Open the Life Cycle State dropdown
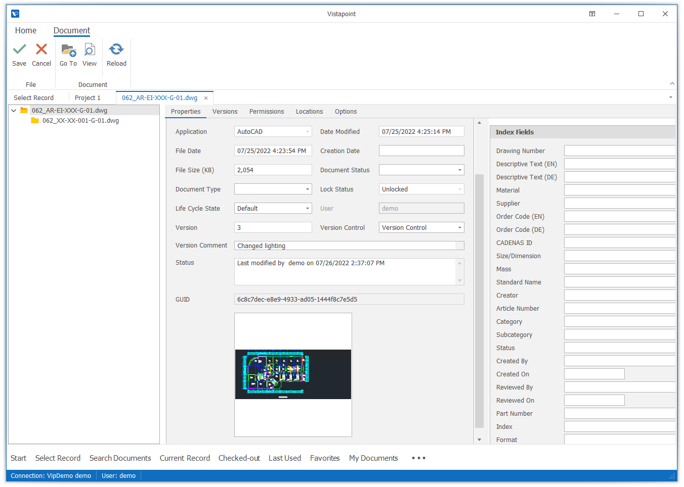Viewport: 684px width, 487px height. [x=308, y=208]
